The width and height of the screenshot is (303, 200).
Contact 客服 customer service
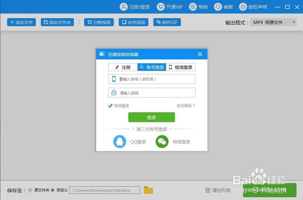pos(223,7)
